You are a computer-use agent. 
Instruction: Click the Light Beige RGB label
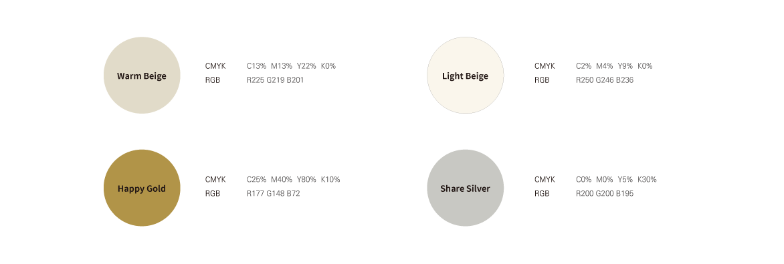click(x=542, y=80)
